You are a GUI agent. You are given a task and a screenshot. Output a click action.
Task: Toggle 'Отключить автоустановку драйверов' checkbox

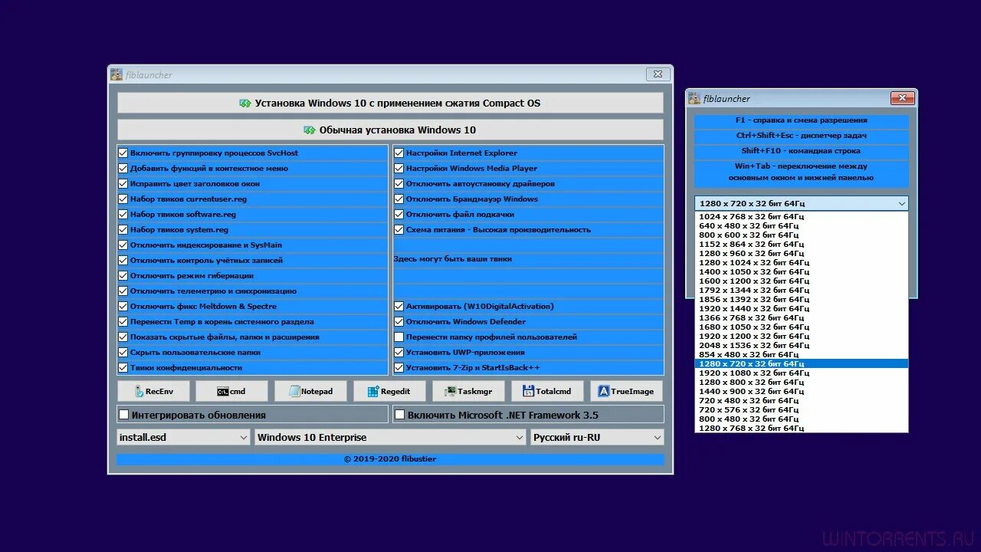tap(399, 183)
